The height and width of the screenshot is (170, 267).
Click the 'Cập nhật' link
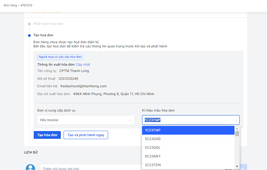pyautogui.click(x=83, y=64)
